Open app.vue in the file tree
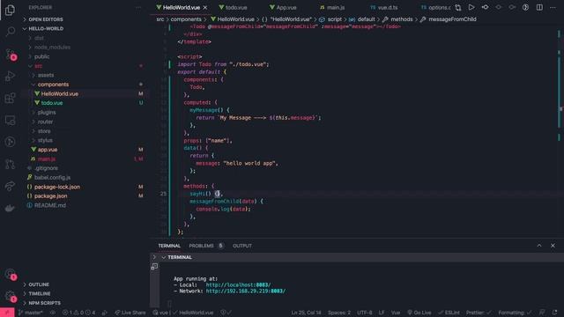 click(x=48, y=150)
